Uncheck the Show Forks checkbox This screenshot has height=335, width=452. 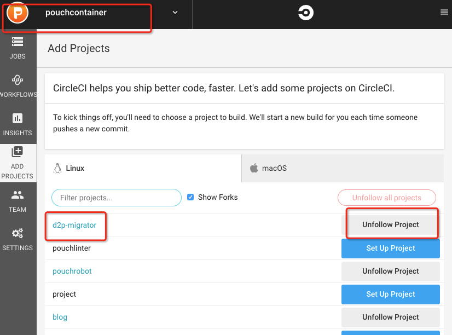190,197
